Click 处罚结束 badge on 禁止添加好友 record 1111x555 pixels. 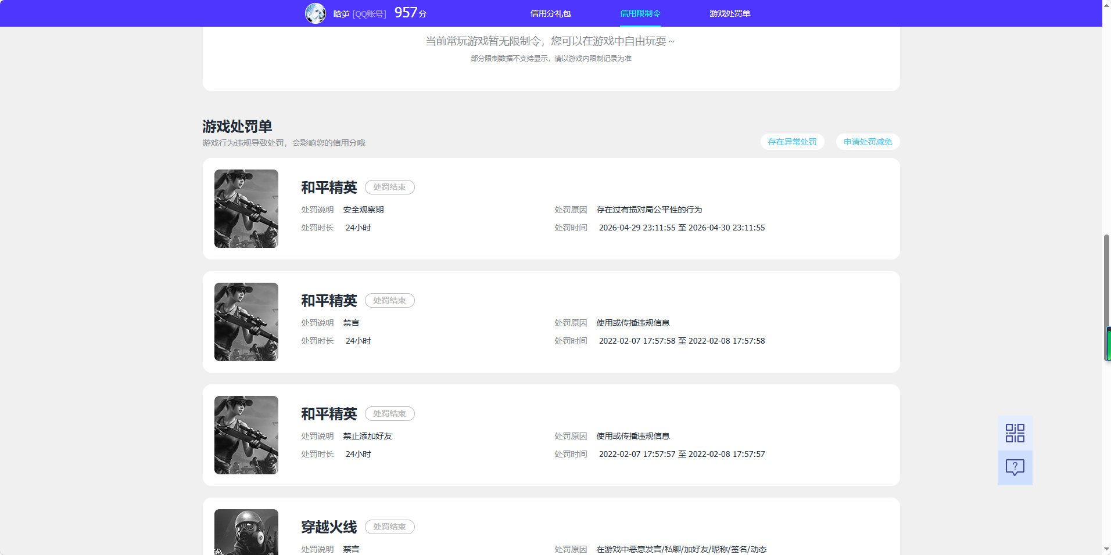[390, 413]
